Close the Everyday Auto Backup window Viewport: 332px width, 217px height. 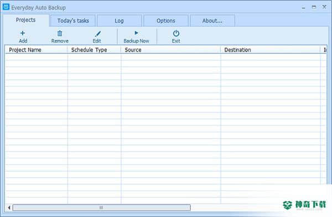pyautogui.click(x=324, y=7)
